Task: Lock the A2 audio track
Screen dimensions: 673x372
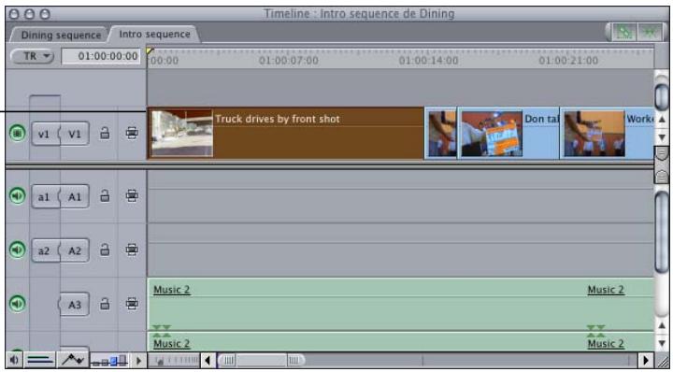Action: click(105, 250)
